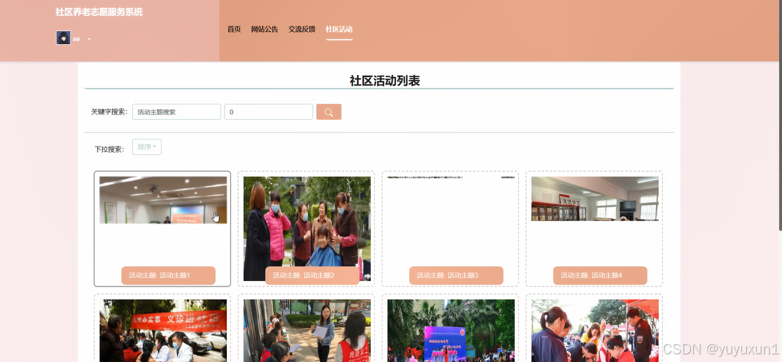
Task: Open the 活动主题1 label button
Action: point(168,275)
